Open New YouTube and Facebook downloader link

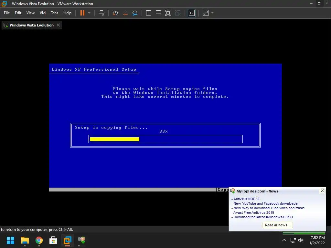(x=266, y=203)
